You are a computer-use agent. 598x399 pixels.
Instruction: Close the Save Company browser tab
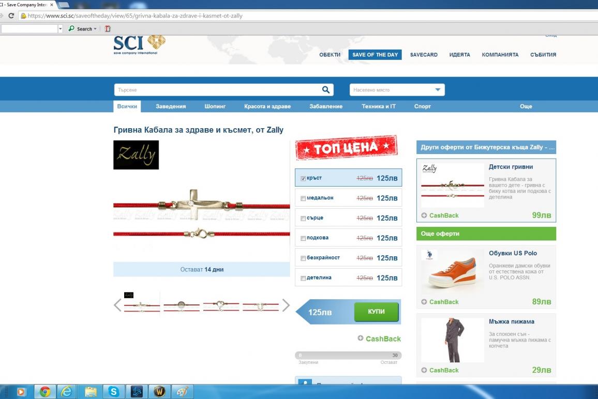(52, 5)
